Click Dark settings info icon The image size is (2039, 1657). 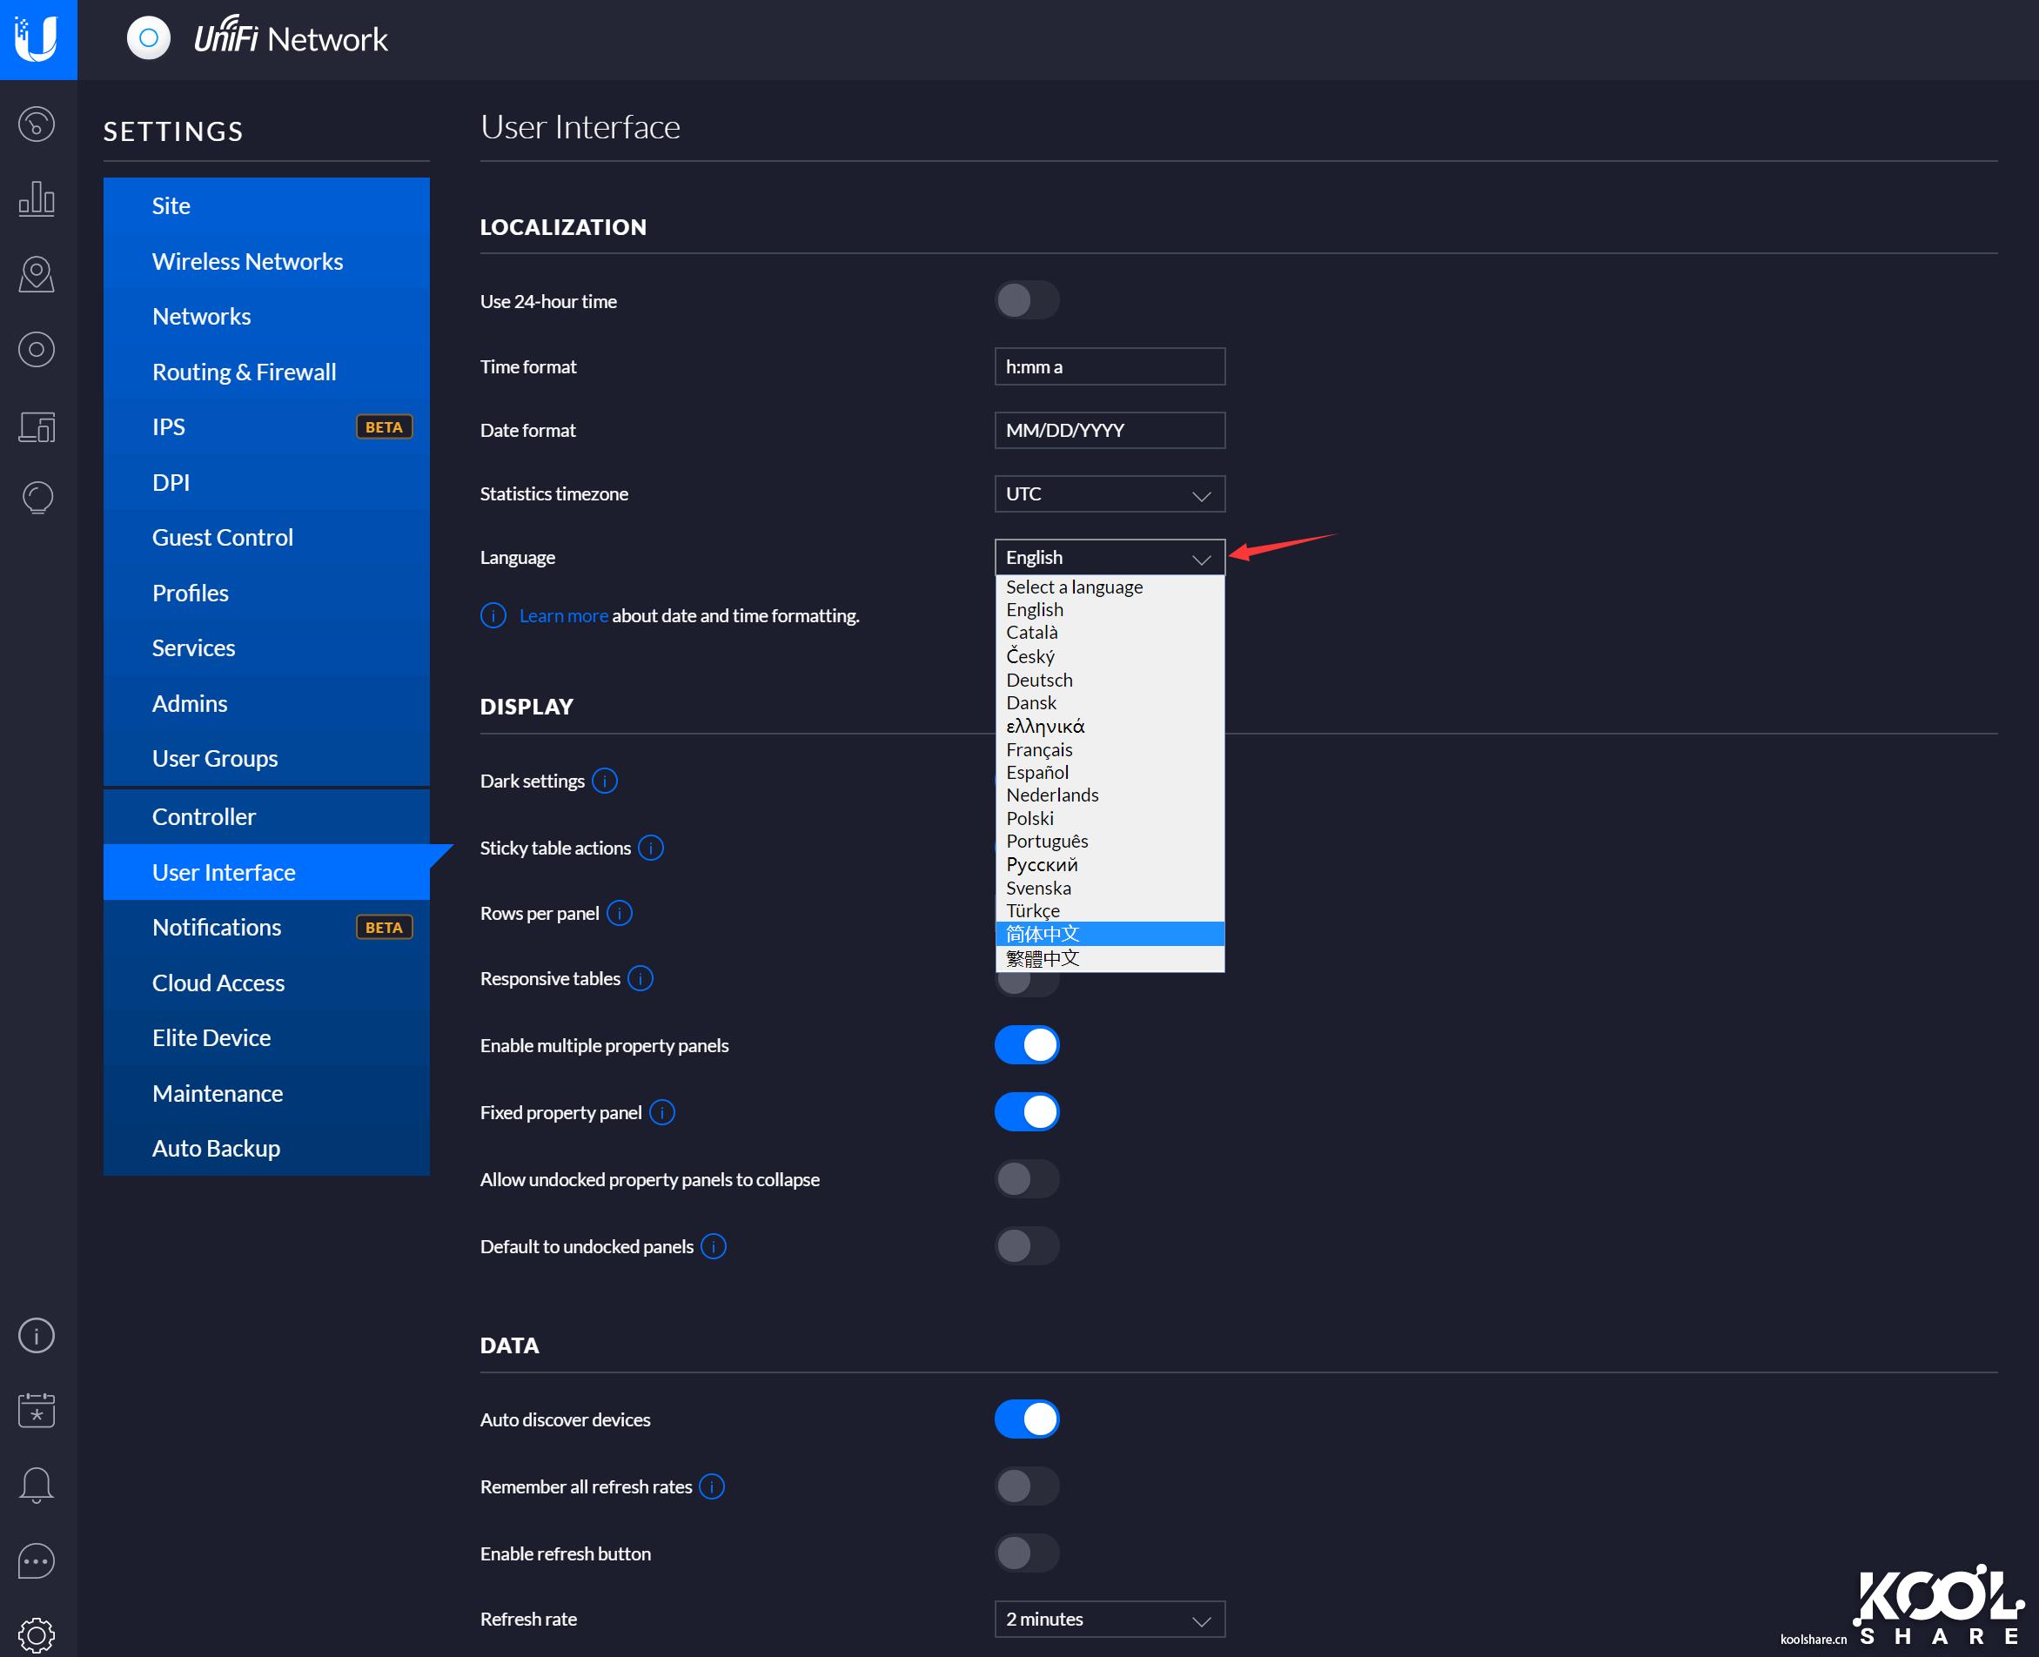(x=604, y=781)
